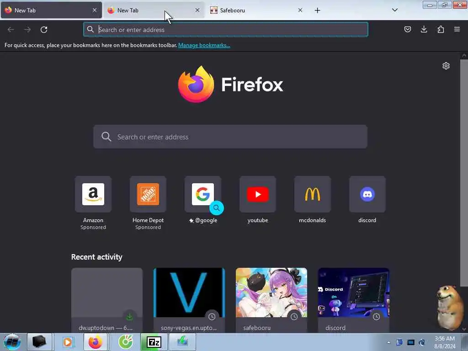
Task: Go forward using the forward arrow
Action: coord(27,30)
